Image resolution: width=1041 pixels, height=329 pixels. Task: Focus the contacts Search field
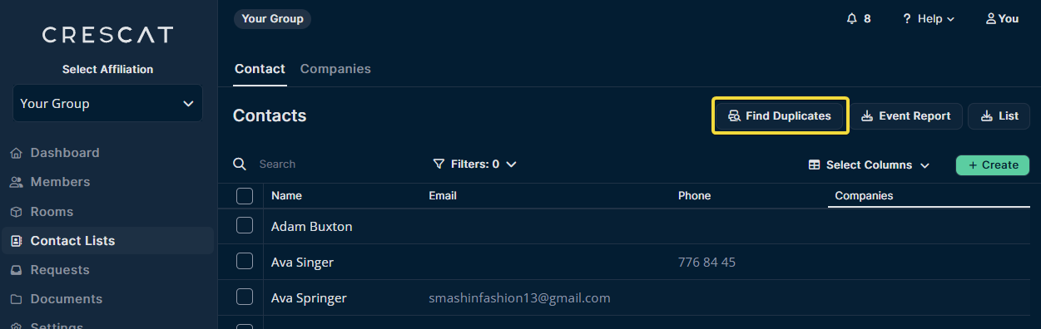click(333, 164)
